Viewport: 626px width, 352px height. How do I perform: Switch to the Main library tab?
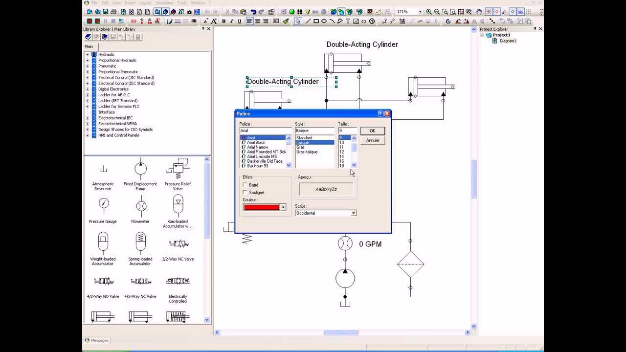(89, 46)
